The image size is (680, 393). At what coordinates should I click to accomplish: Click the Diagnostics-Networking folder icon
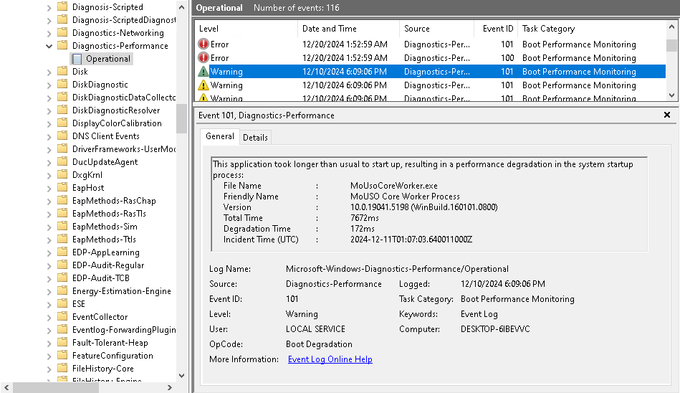click(x=62, y=32)
